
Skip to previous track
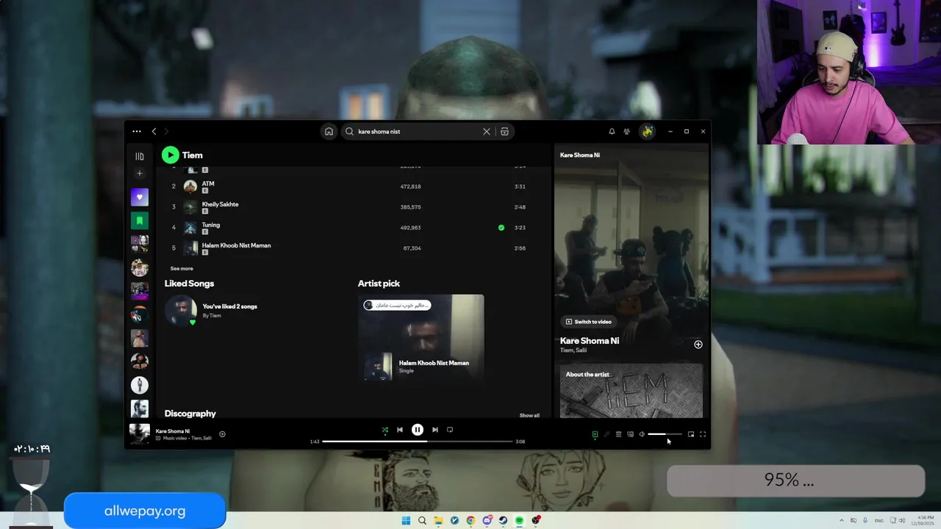coord(400,430)
